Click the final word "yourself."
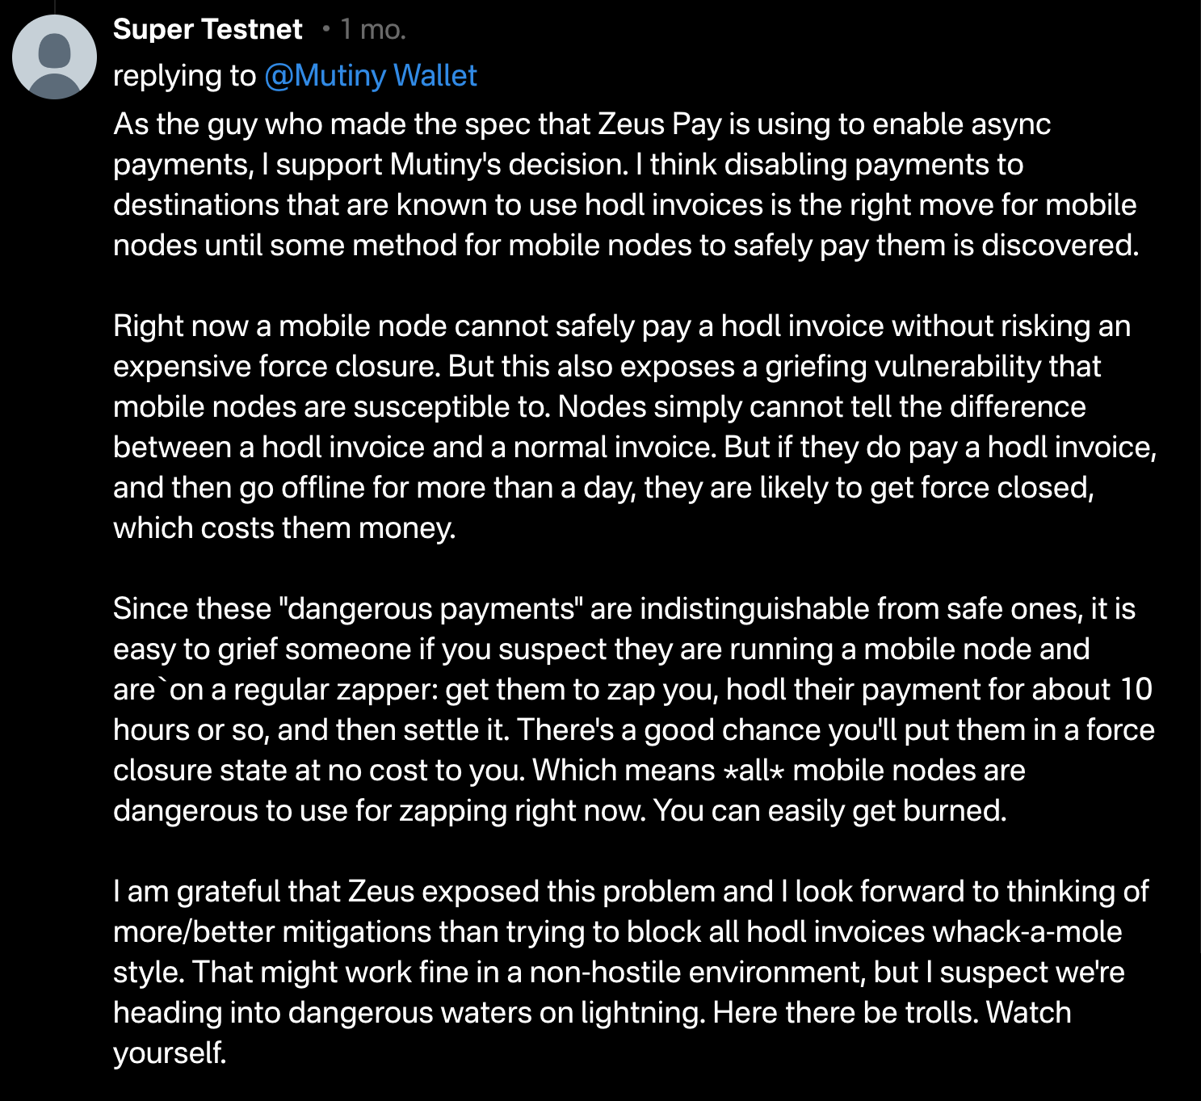The image size is (1201, 1101). (170, 1053)
